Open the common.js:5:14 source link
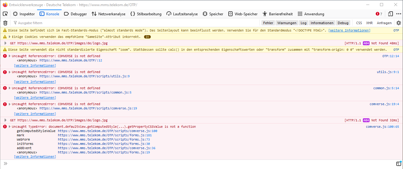This screenshot has height=169, width=403. click(386, 88)
